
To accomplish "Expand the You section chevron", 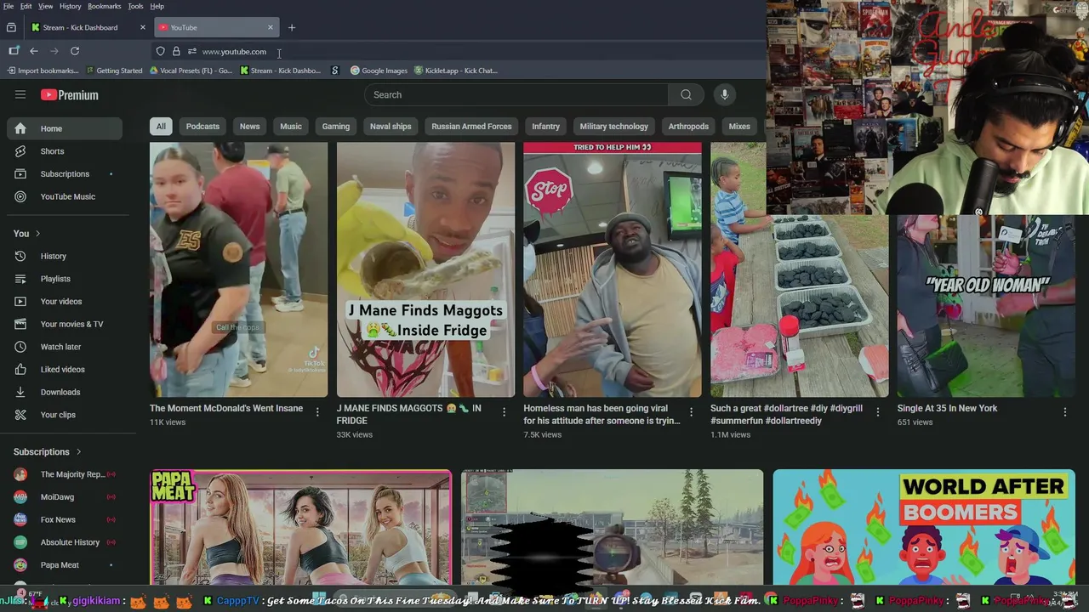I will [x=37, y=234].
